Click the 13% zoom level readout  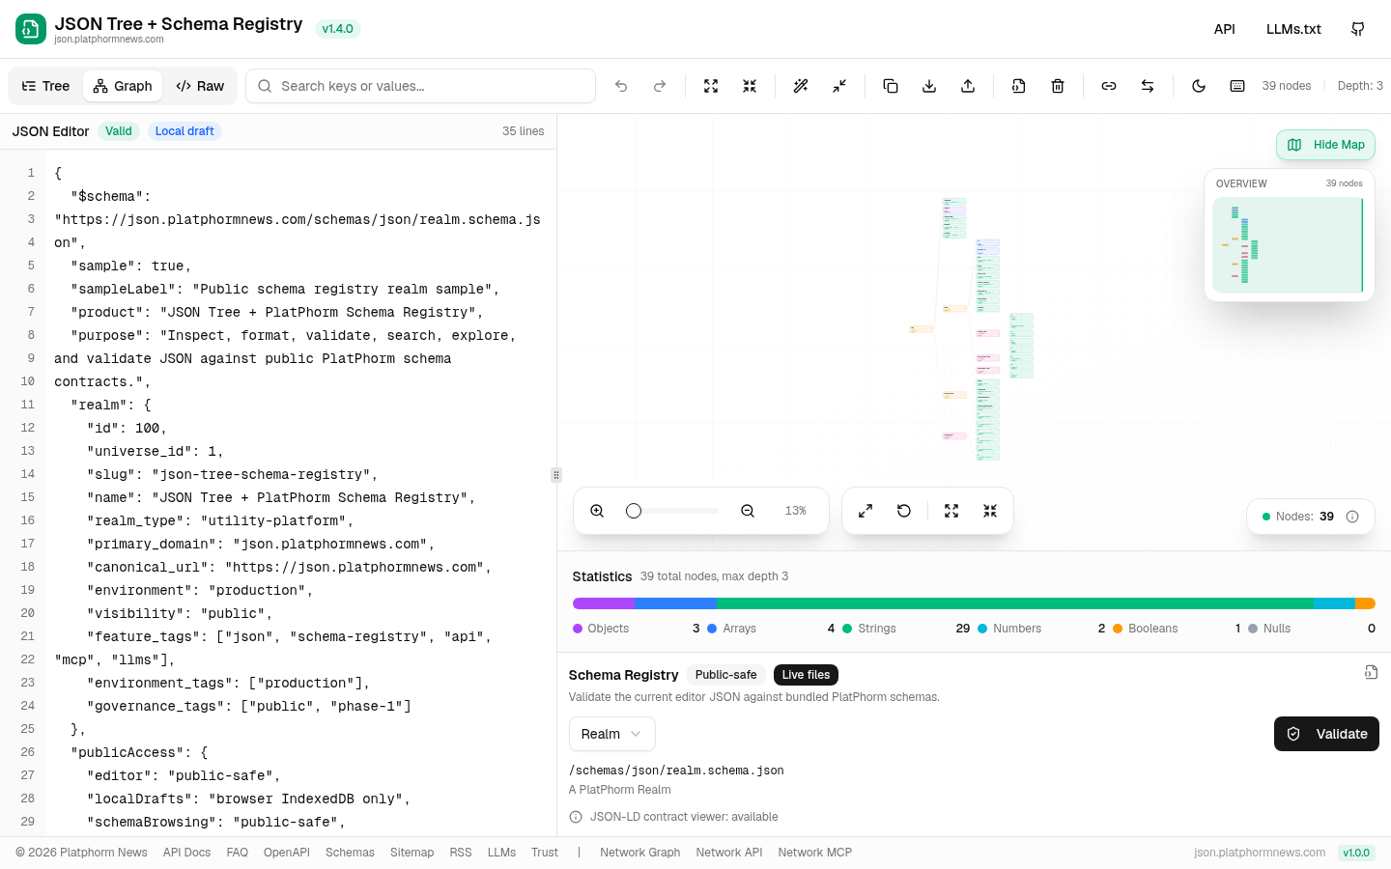(x=795, y=511)
